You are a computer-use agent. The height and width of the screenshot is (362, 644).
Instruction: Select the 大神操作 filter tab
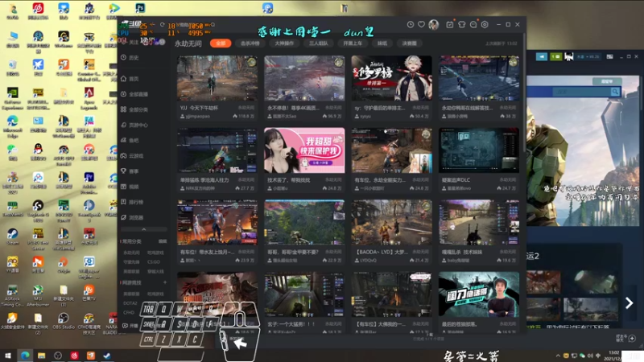pos(284,43)
